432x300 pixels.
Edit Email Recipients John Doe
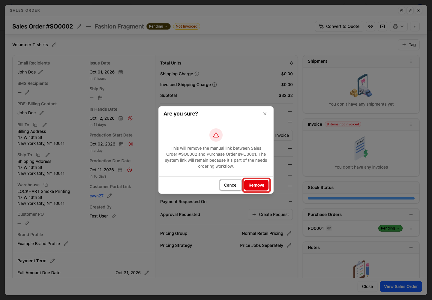click(x=40, y=72)
